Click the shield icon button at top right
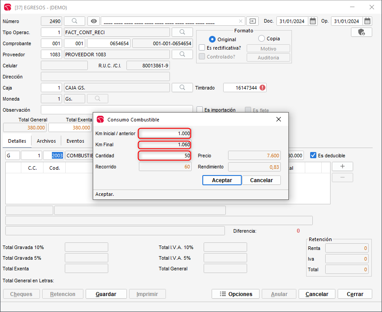 point(361,32)
